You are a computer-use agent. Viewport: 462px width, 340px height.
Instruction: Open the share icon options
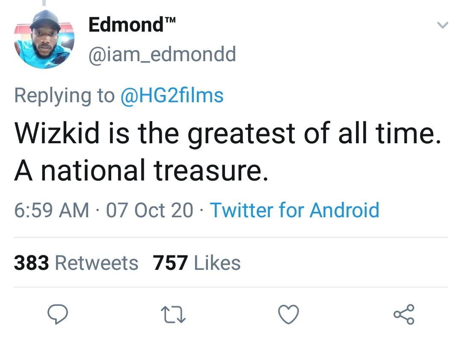[x=404, y=315]
